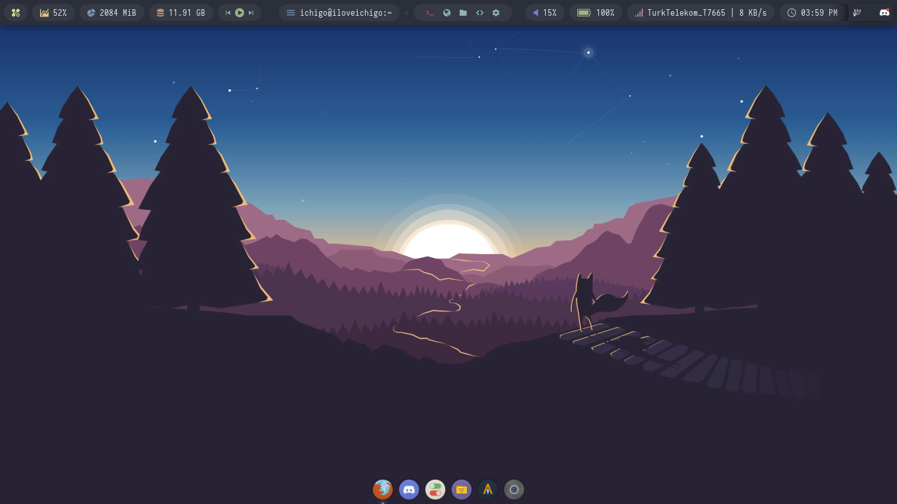Viewport: 897px width, 504px height.
Task: Open settings gear icon in top bar
Action: [496, 12]
